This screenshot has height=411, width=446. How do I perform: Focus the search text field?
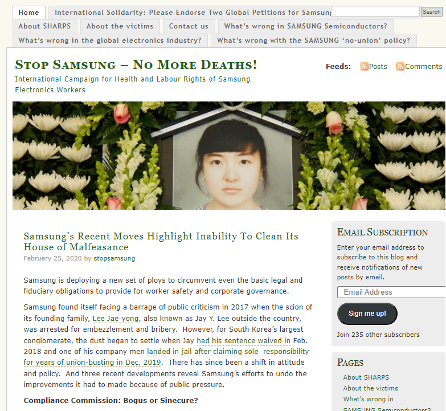[x=375, y=11]
